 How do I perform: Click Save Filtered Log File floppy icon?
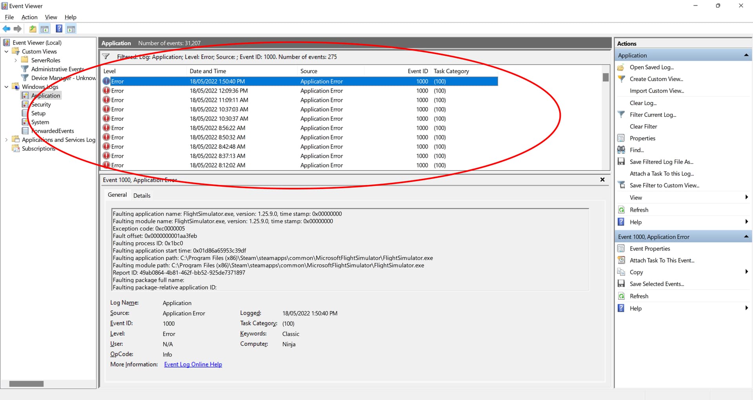(621, 162)
